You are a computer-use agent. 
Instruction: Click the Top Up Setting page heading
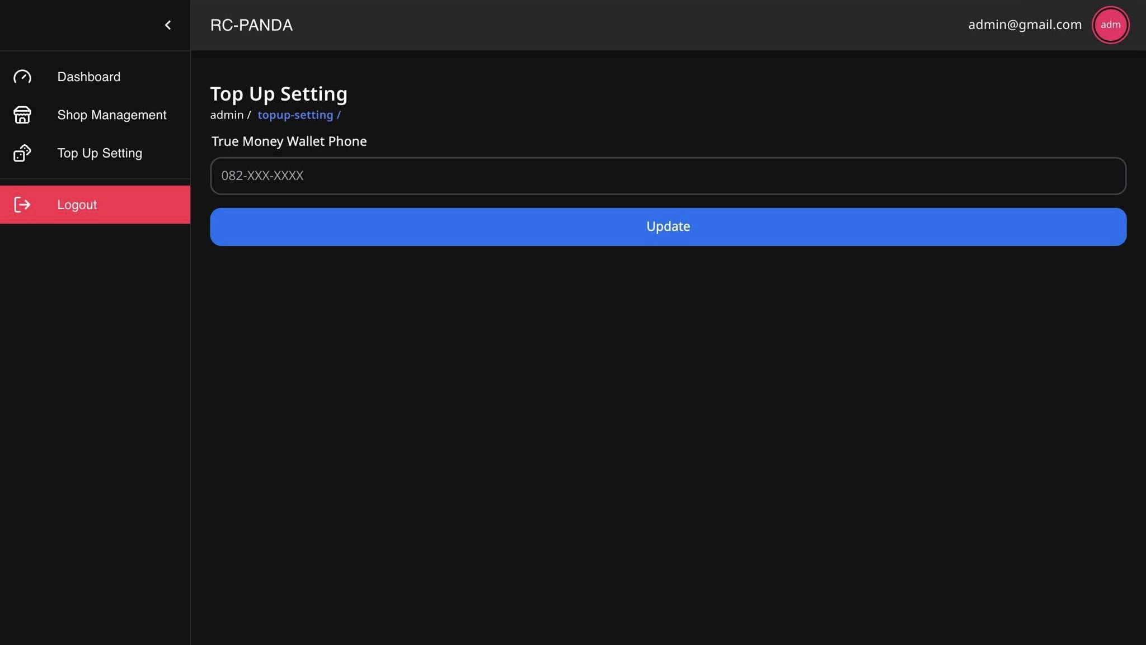pyautogui.click(x=279, y=94)
